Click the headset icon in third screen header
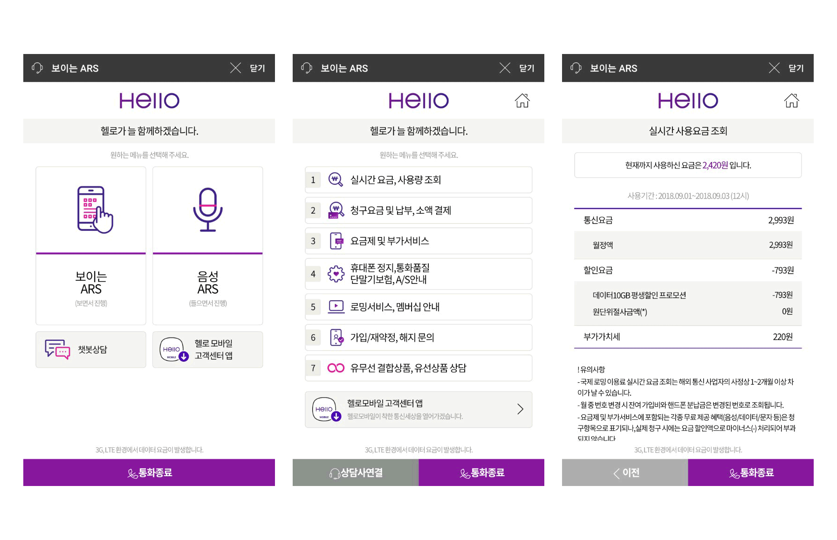Image resolution: width=837 pixels, height=540 pixels. [576, 68]
